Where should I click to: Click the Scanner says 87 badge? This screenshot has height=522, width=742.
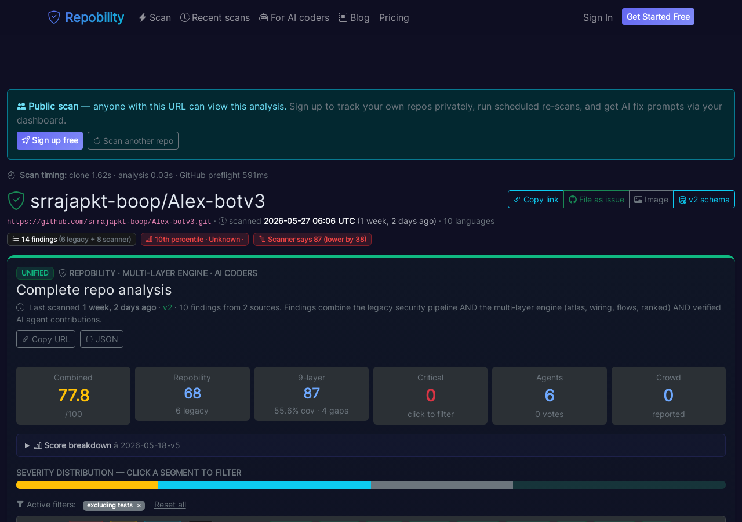(312, 239)
